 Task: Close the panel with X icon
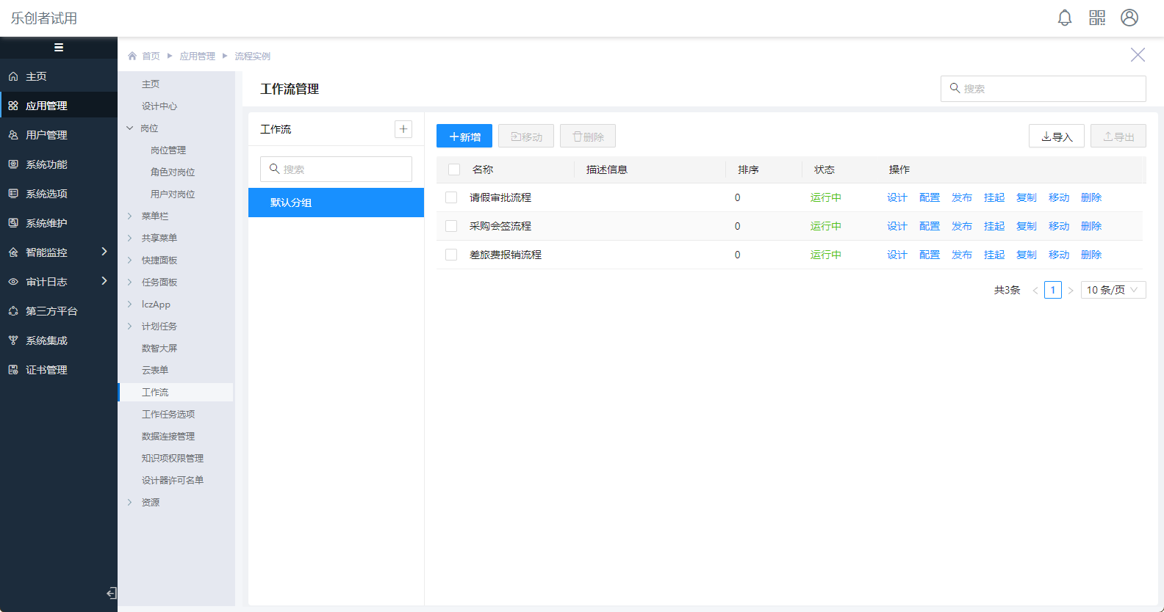pyautogui.click(x=1138, y=55)
